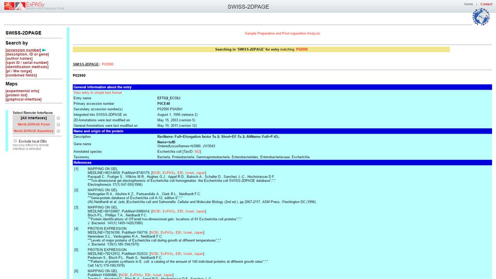Open EBI link in reference [3]
The width and height of the screenshot is (496, 279).
click(x=180, y=211)
